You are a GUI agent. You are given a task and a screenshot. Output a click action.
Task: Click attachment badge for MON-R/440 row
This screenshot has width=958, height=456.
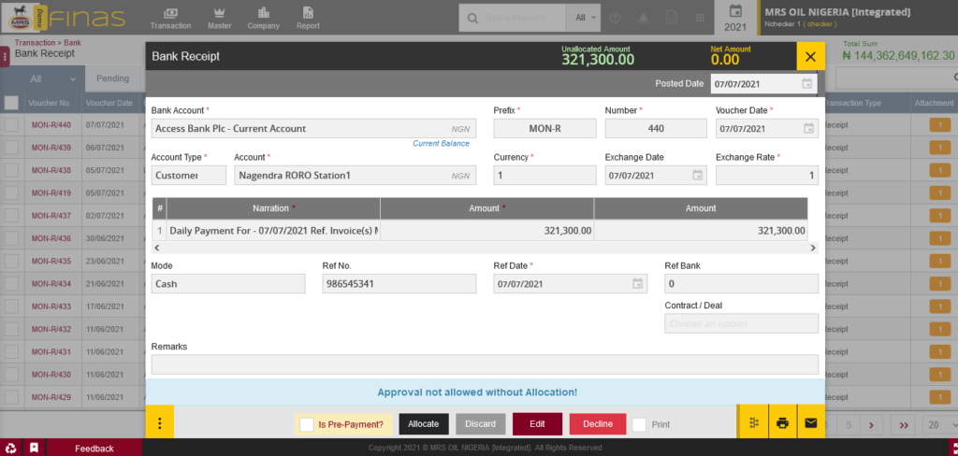click(x=940, y=125)
